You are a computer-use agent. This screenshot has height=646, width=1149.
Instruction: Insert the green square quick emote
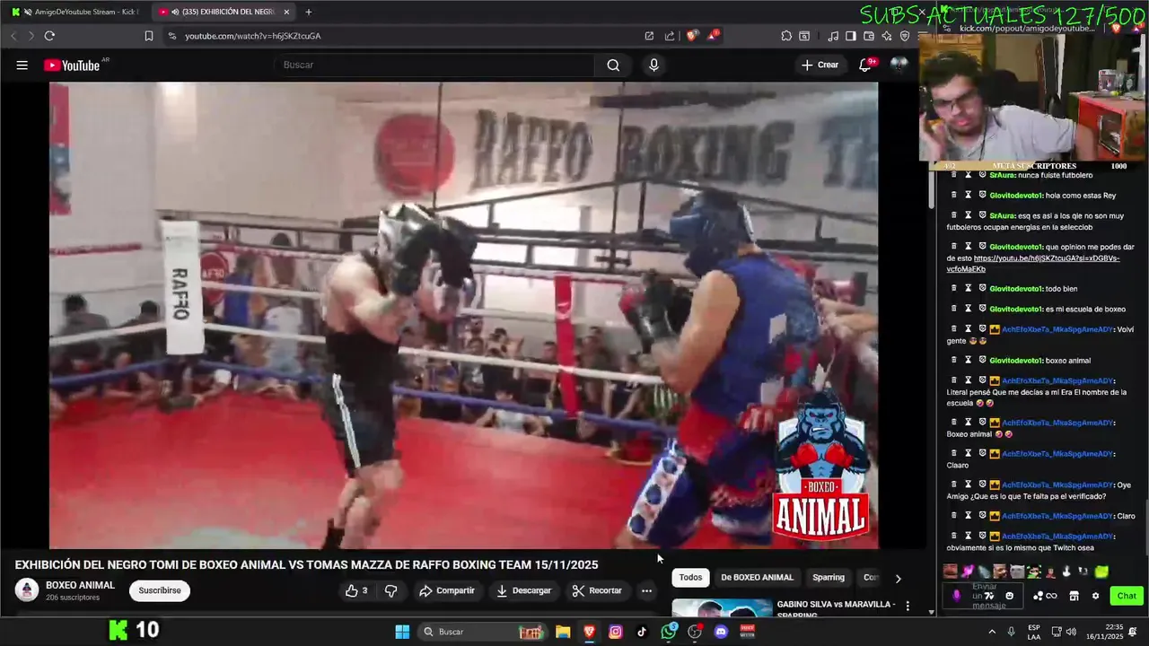pyautogui.click(x=1101, y=572)
